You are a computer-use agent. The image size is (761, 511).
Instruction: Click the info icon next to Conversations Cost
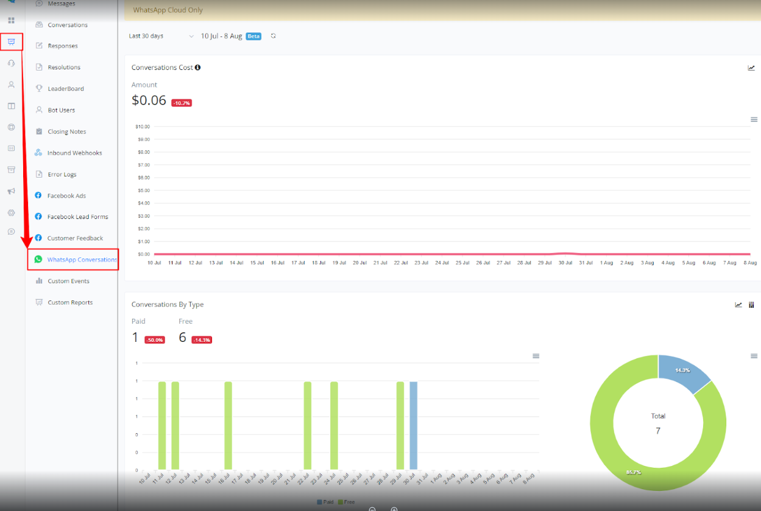(197, 68)
